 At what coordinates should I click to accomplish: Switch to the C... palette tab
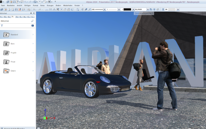(x=29, y=17)
